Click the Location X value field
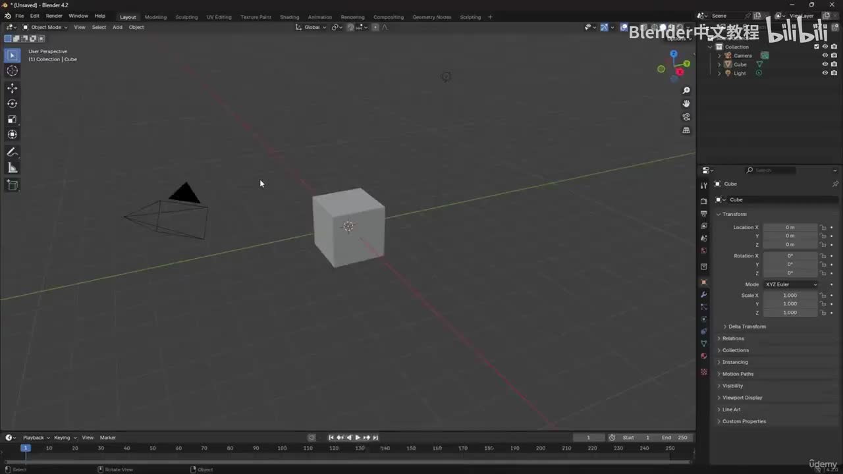Viewport: 843px width, 474px height. click(790, 227)
